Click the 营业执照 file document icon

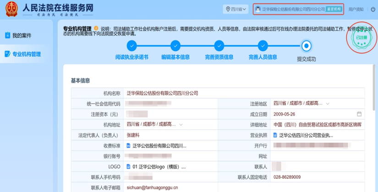coord(275,135)
